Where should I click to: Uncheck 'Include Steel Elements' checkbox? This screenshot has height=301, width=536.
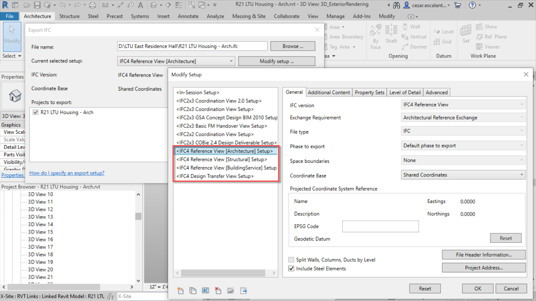click(291, 268)
